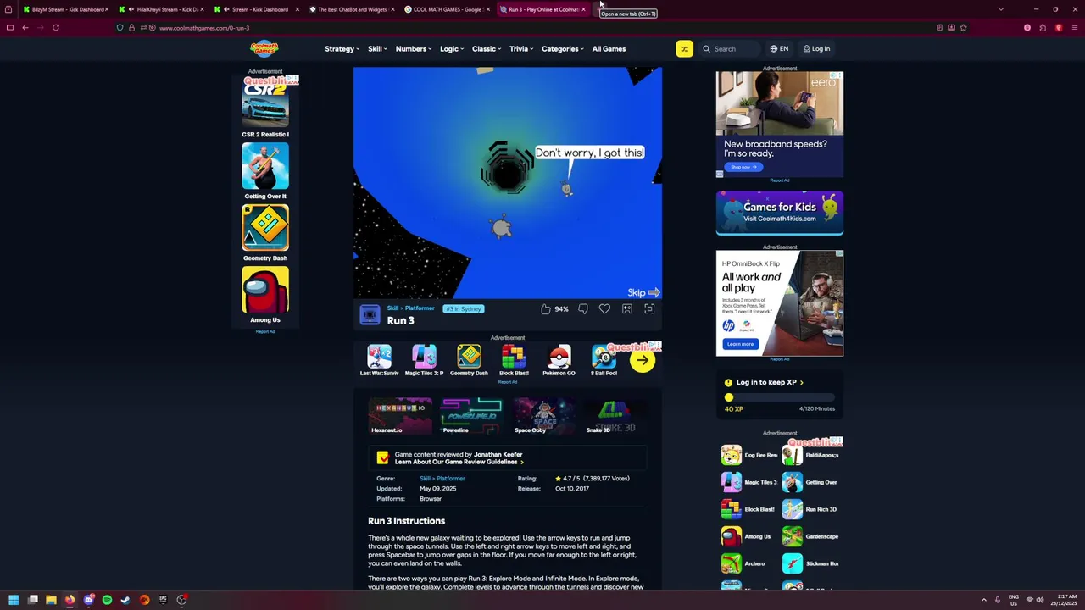This screenshot has width=1085, height=610.
Task: Click the Block Blast icon in the right list
Action: click(731, 509)
